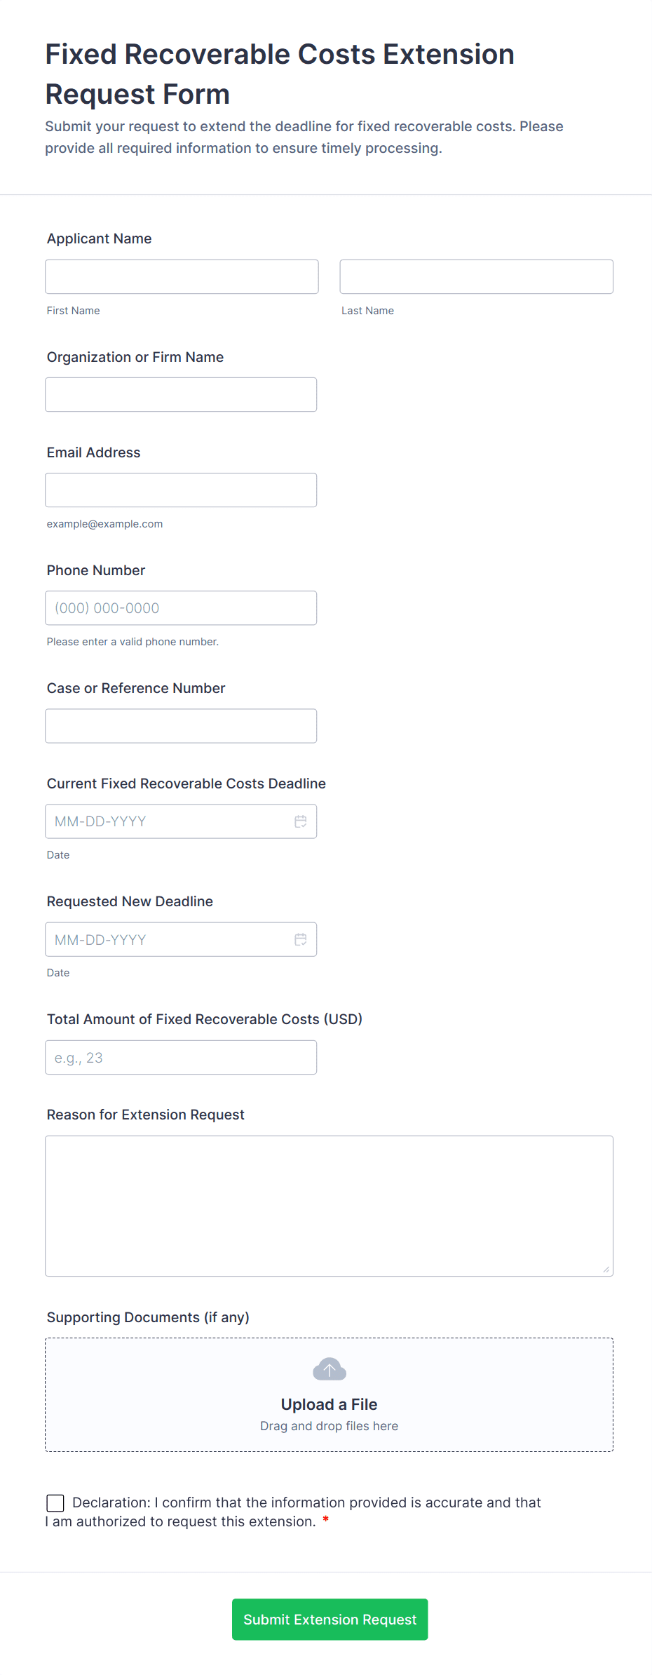
Task: Open calendar icon for Current Deadline
Action: click(x=300, y=821)
